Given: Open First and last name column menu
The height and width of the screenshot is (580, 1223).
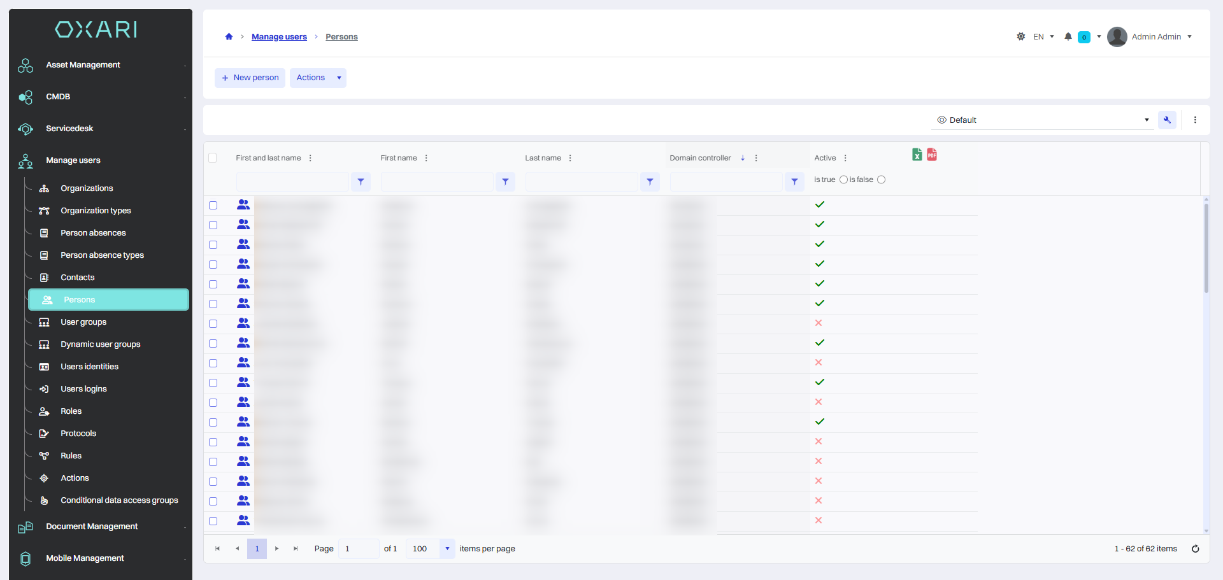Looking at the screenshot, I should pos(310,158).
